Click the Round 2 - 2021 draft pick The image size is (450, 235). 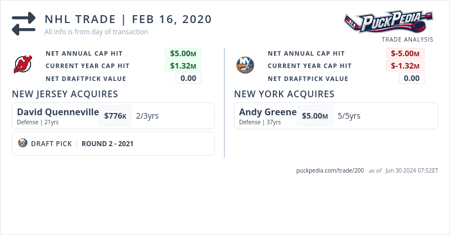107,143
